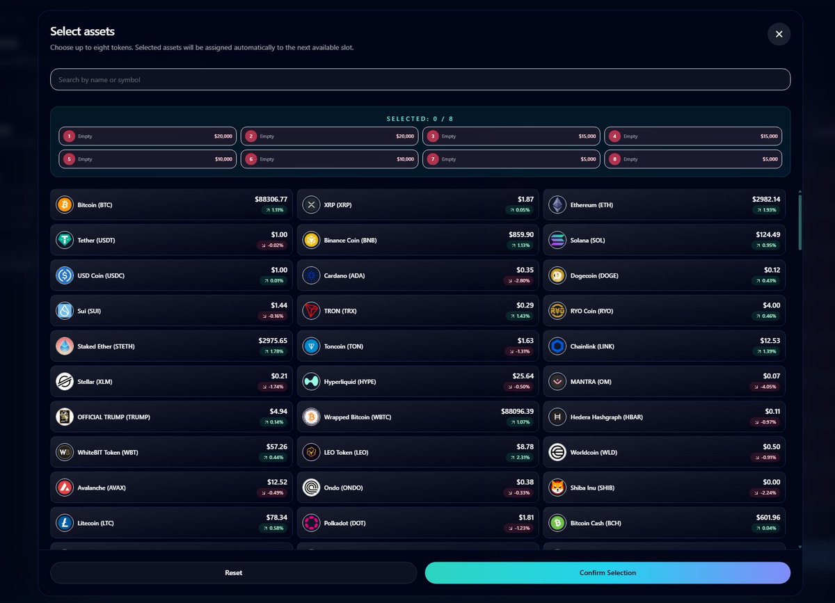This screenshot has height=603, width=835.
Task: Click empty slot 5 worth $10,000
Action: [148, 159]
